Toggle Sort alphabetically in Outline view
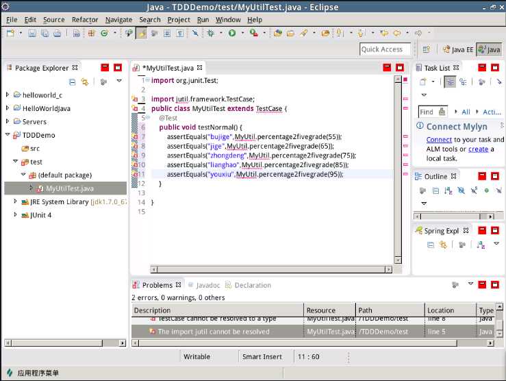Screen dimensions: 506x381 448,190
